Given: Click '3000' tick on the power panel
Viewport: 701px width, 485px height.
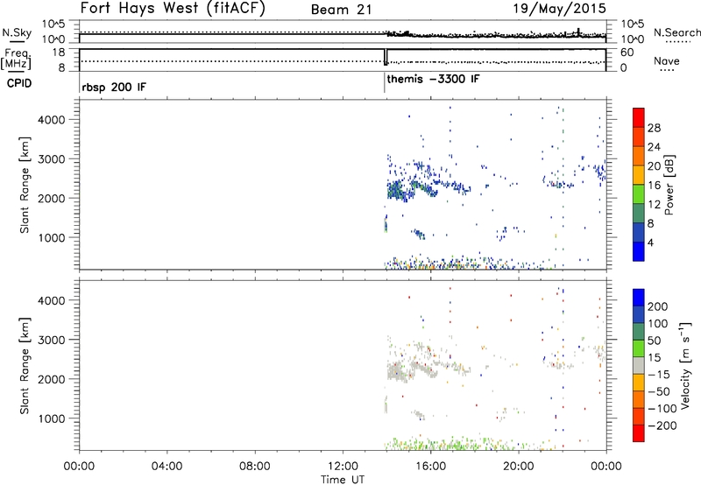Looking at the screenshot, I should coord(52,159).
